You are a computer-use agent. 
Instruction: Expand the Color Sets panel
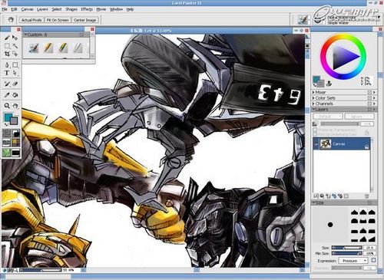click(313, 98)
